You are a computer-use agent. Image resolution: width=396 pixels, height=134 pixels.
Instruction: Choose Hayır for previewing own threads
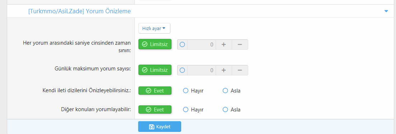193,90
